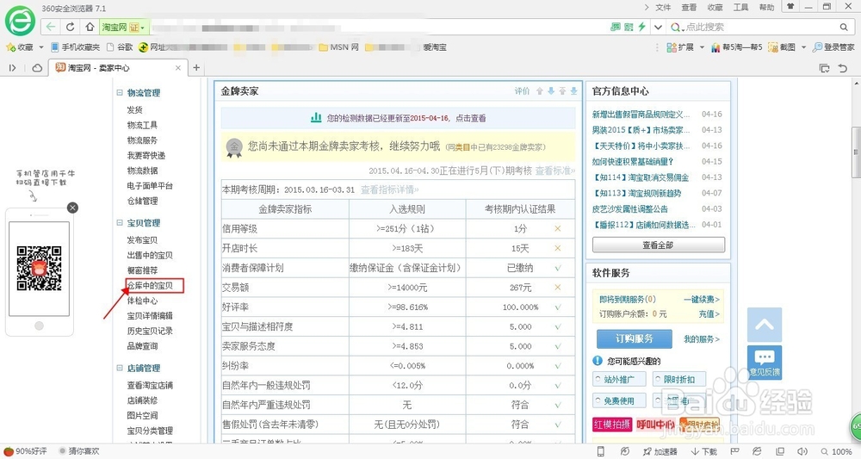Click the 评价 link in 金牌卖家 header
The image size is (861, 459).
(x=523, y=91)
